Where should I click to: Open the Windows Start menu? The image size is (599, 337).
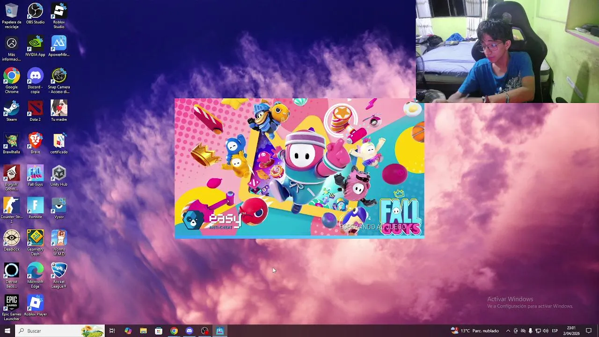pyautogui.click(x=7, y=331)
